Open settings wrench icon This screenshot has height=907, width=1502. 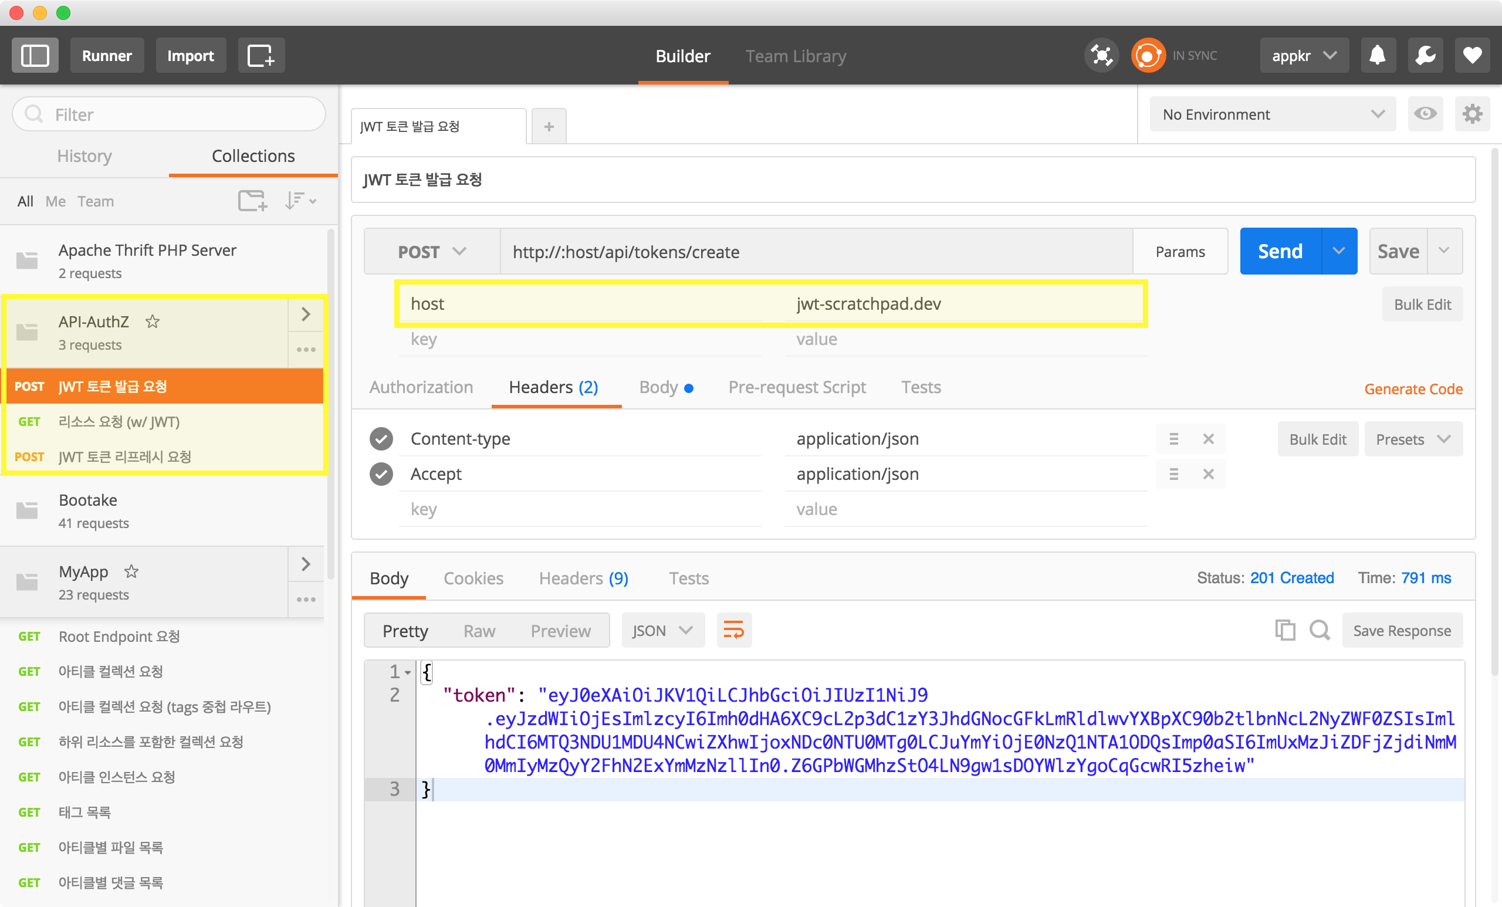coord(1425,56)
